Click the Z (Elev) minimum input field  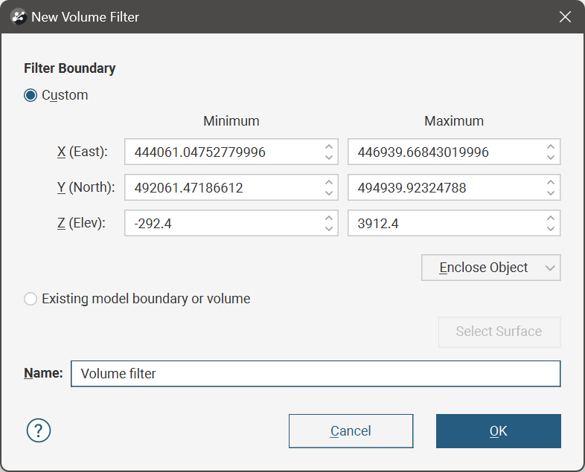(x=223, y=224)
